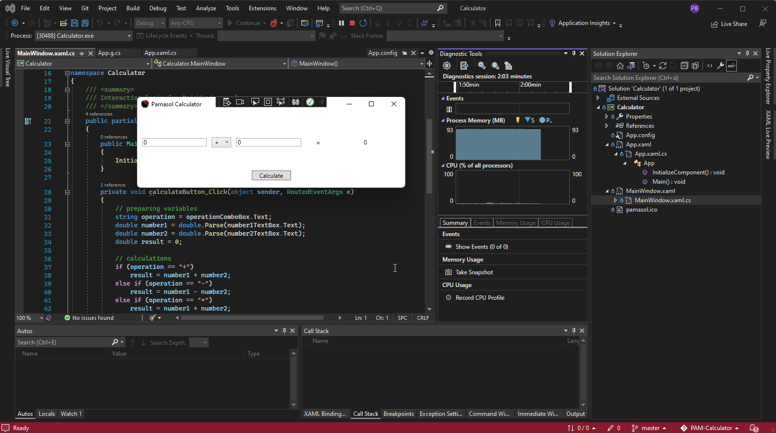Viewport: 776px width, 433px height.
Task: Click the Continue button
Action: (x=243, y=23)
